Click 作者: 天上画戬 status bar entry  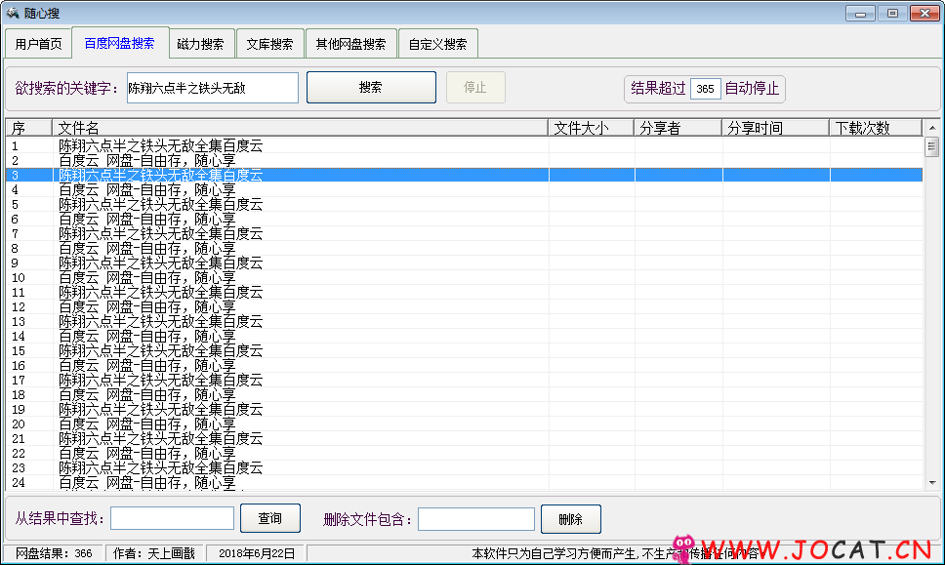click(x=154, y=553)
